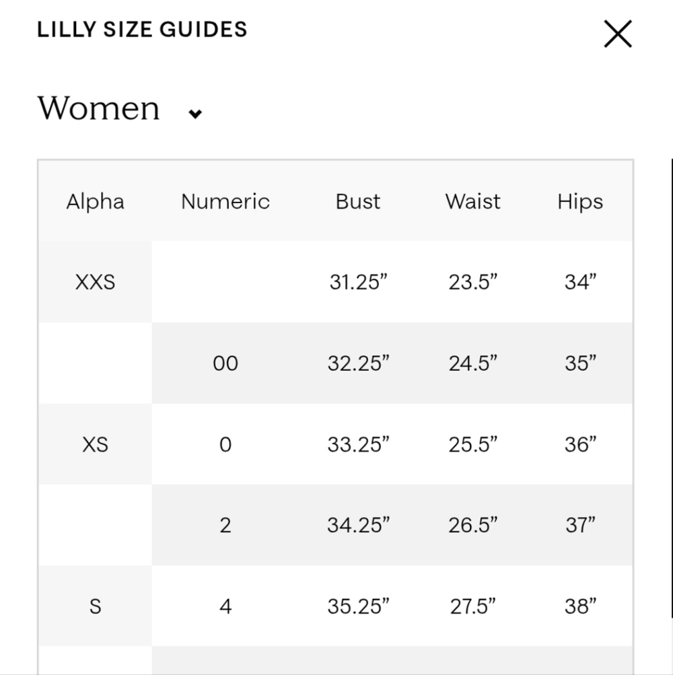This screenshot has width=673, height=675.
Task: Select the S alpha size cell
Action: click(x=95, y=606)
